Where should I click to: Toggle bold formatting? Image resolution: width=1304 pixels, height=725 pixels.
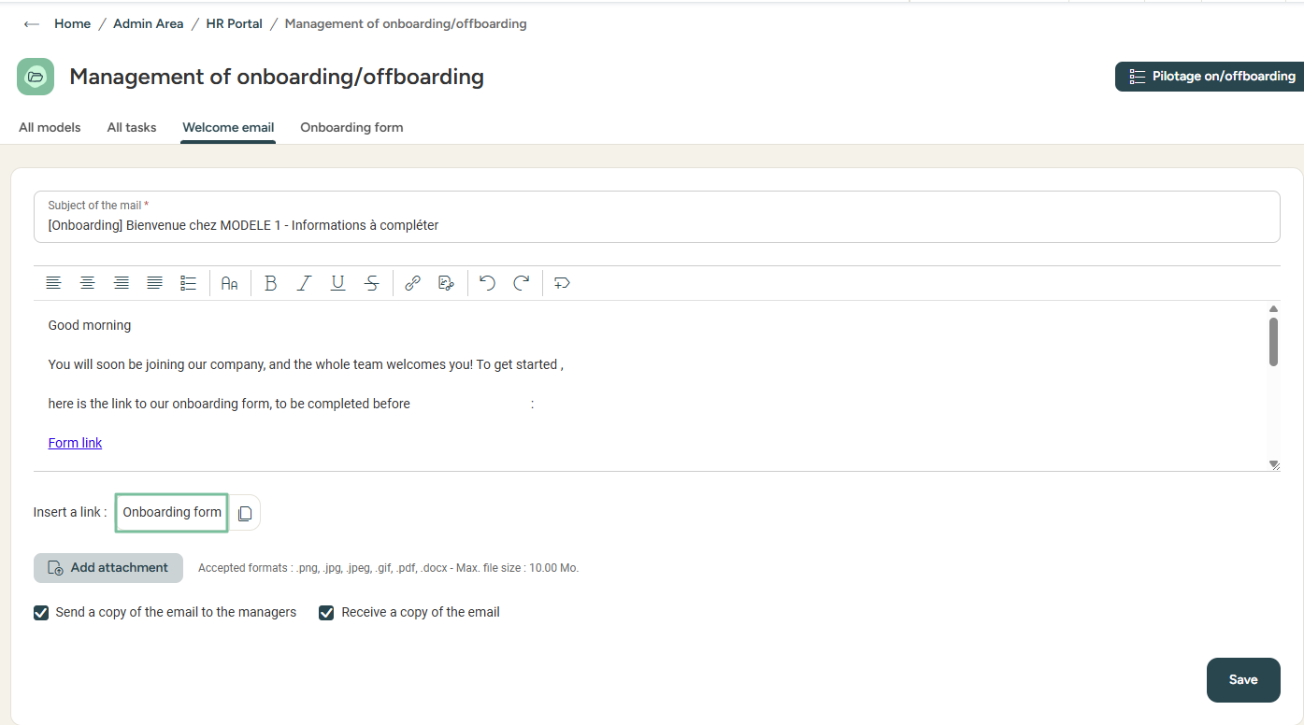270,283
